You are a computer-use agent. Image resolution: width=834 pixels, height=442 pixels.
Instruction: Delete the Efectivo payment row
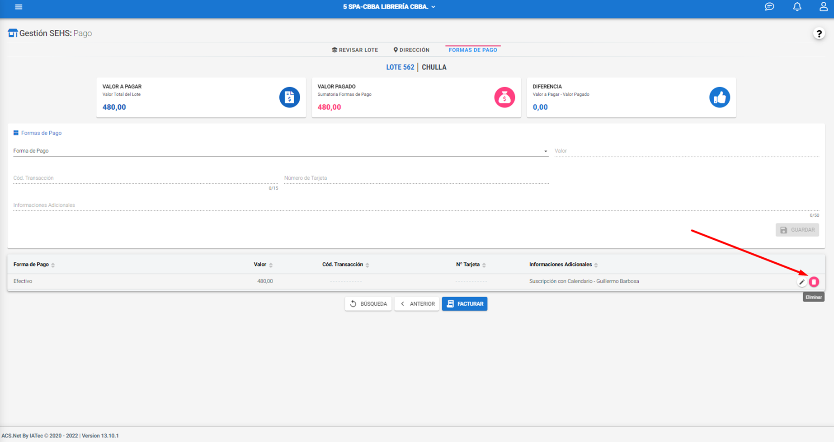pyautogui.click(x=814, y=282)
